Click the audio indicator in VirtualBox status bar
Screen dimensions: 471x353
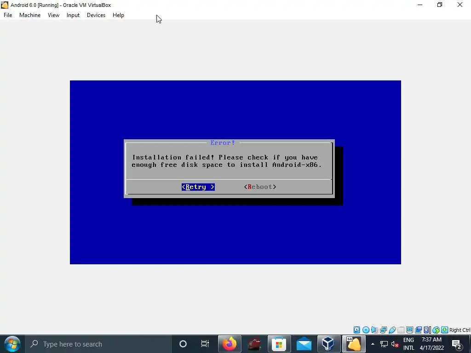[374, 330]
